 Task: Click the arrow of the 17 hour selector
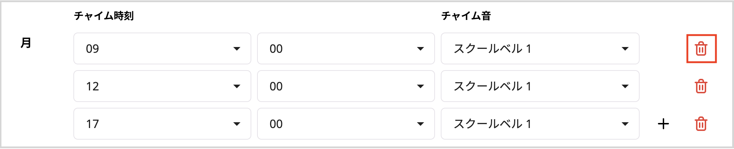coord(237,124)
